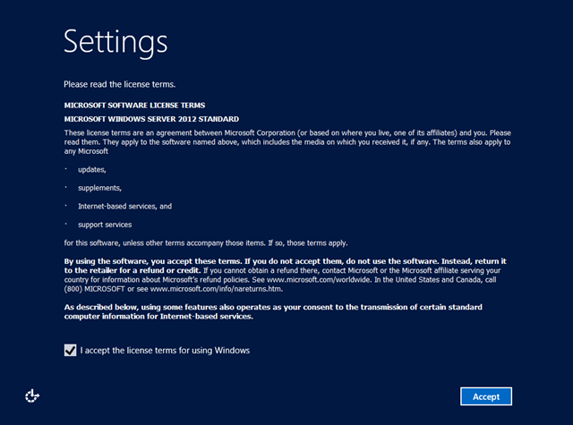
Task: Click the 'As described below' bold paragraph
Action: click(x=273, y=311)
